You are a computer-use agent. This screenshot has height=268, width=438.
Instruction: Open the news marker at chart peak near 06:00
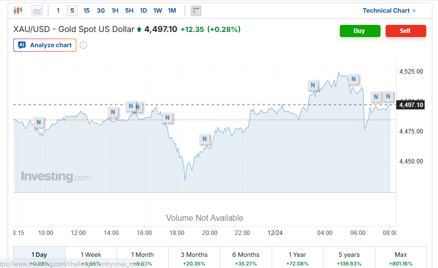[x=354, y=79]
